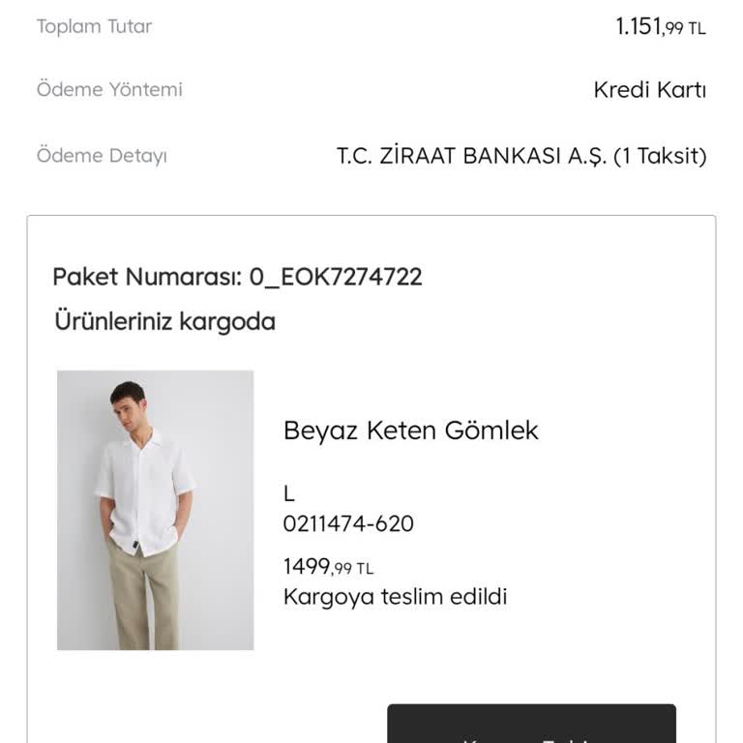Click the Kargoya teslim edildi status text
743x743 pixels.
coord(395,596)
